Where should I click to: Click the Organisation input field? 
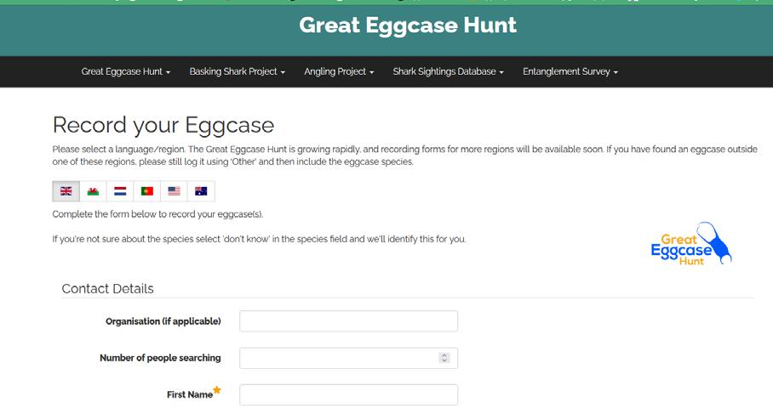348,321
